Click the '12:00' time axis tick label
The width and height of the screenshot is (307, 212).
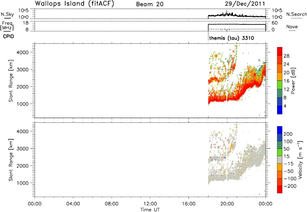[x=150, y=204]
